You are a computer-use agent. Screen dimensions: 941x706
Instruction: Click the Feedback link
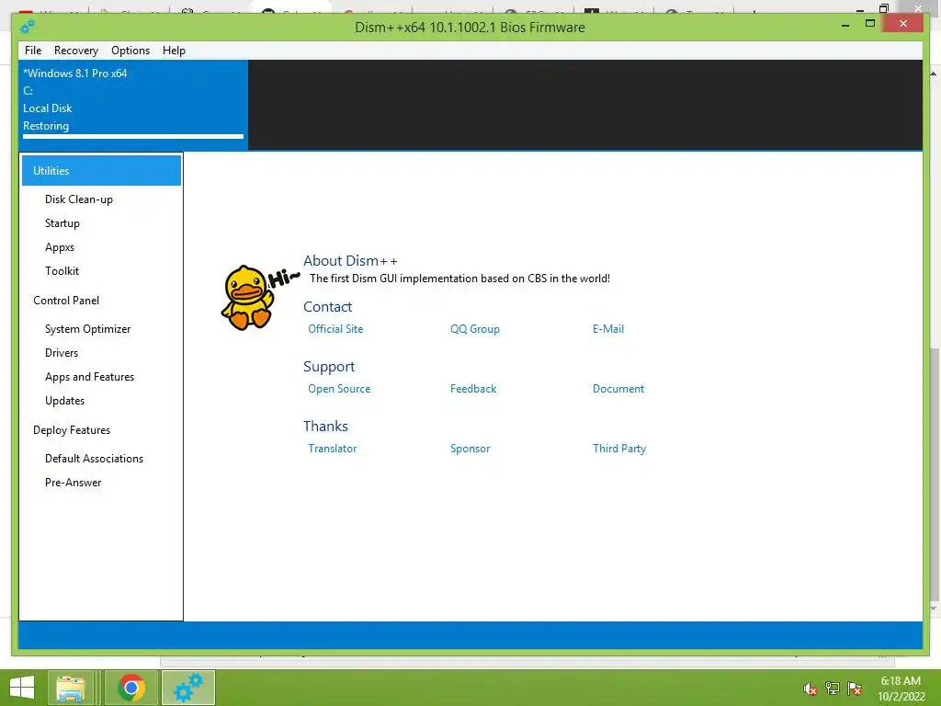point(473,389)
